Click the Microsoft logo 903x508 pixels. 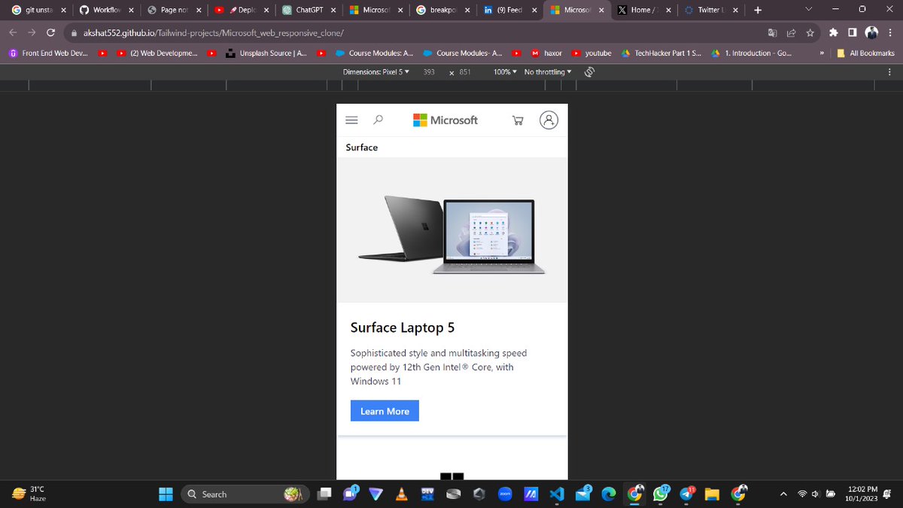pyautogui.click(x=445, y=120)
